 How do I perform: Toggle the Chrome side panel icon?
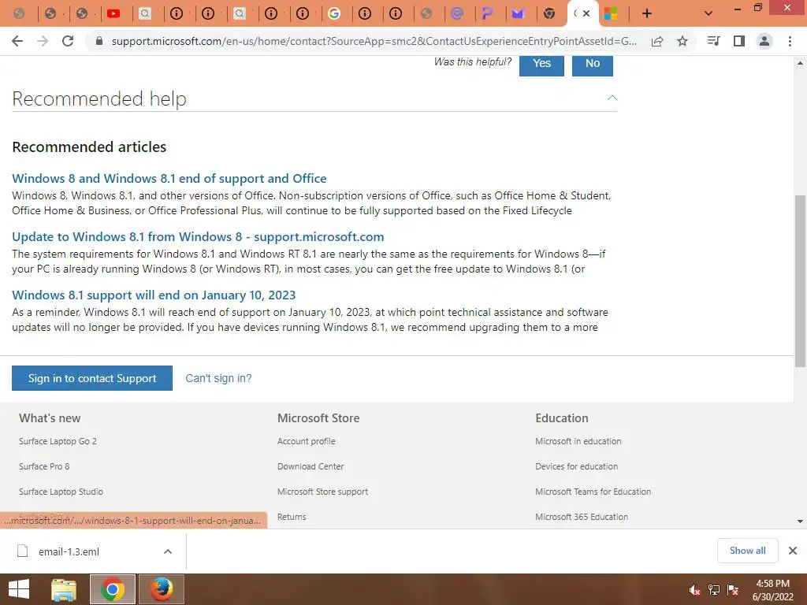pyautogui.click(x=739, y=41)
